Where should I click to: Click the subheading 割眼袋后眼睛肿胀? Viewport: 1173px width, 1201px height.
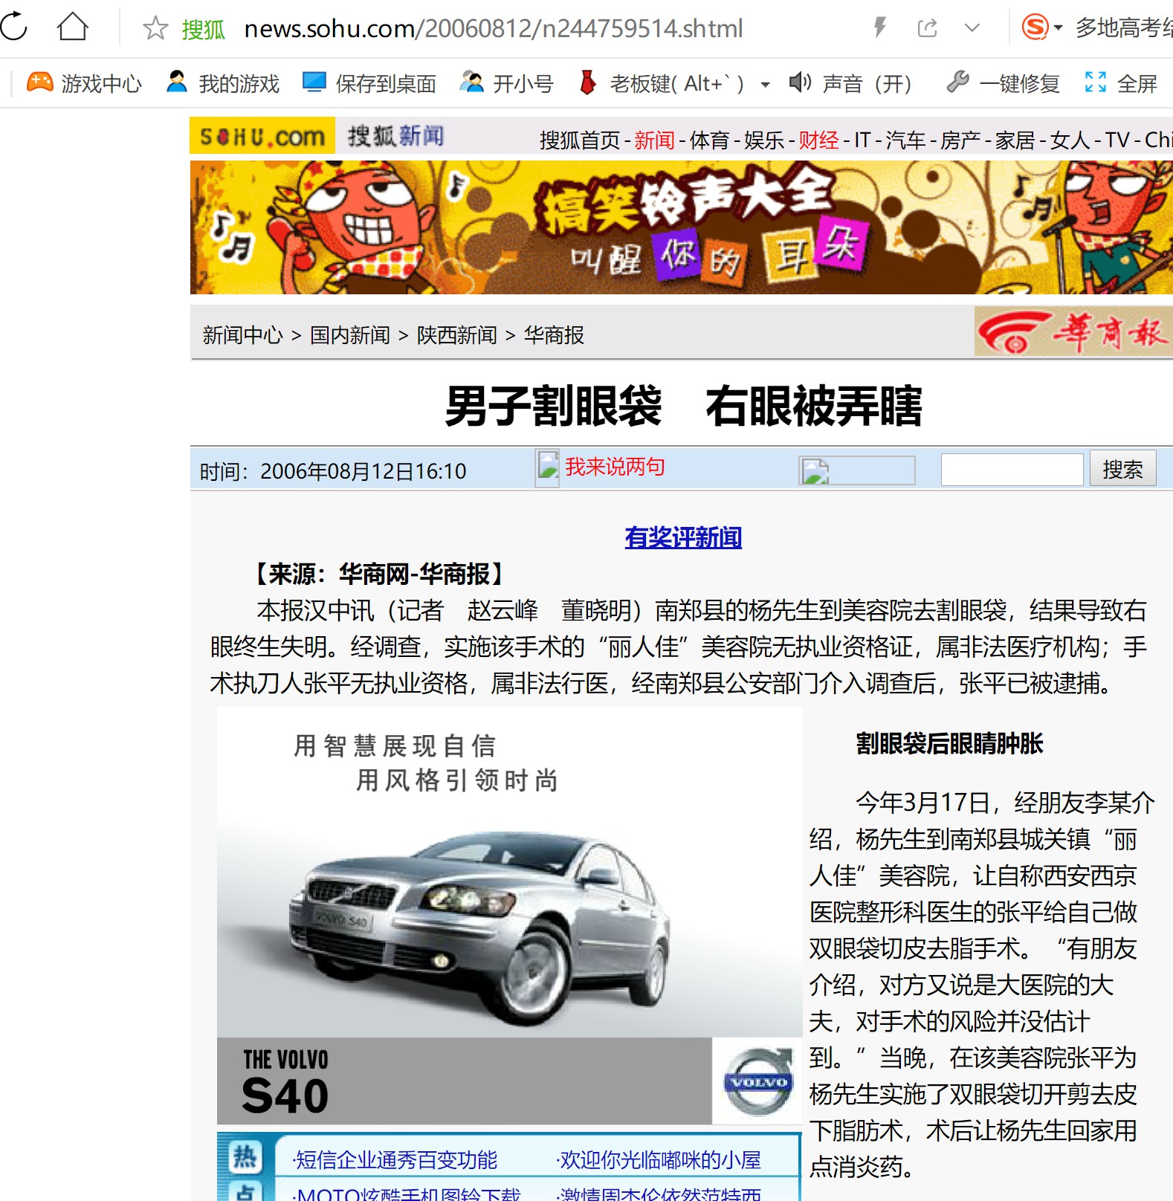pos(949,743)
